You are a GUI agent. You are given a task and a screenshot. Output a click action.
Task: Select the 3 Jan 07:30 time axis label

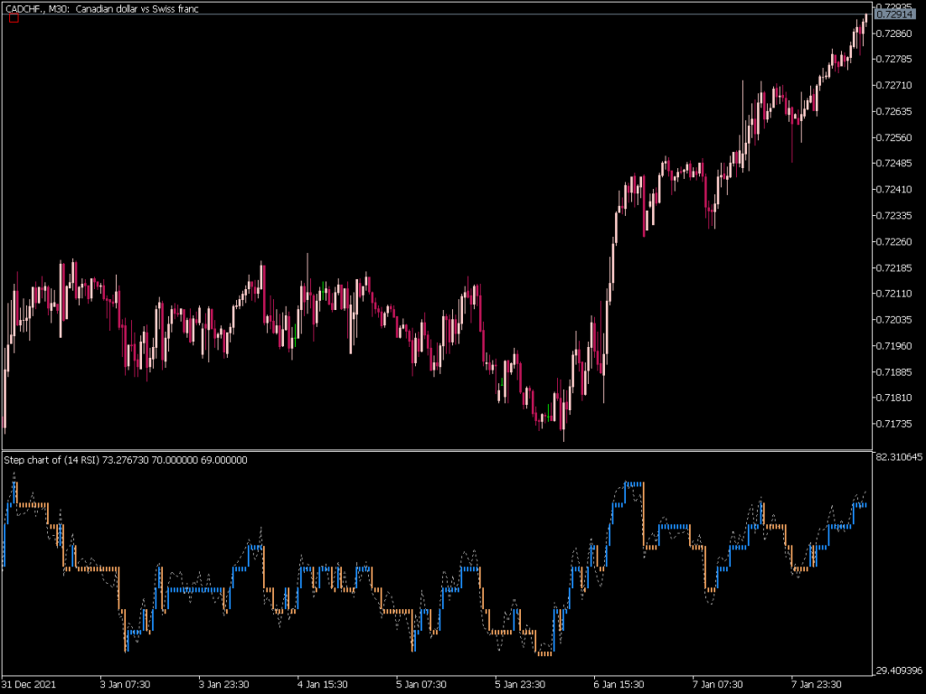pos(123,684)
